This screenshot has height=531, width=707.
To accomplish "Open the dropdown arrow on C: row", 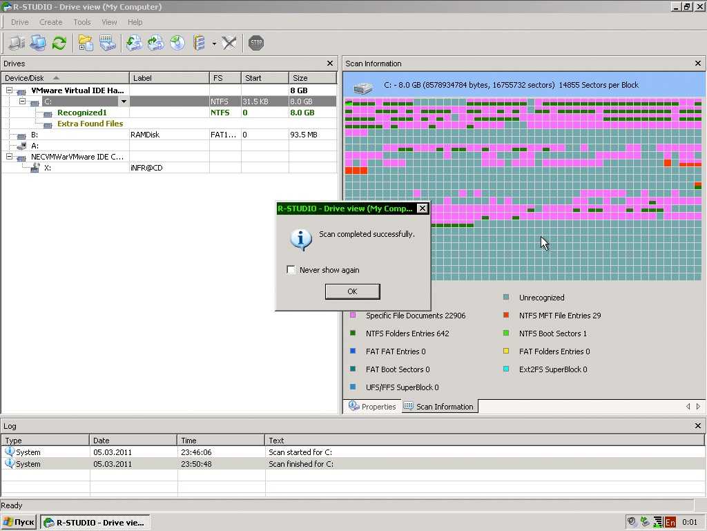I will (124, 102).
